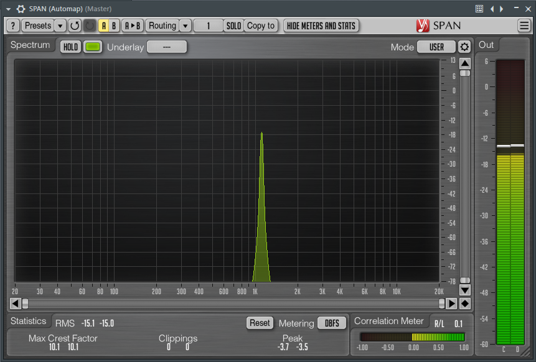This screenshot has height=362, width=536.
Task: Click the vertical range up arrow
Action: pyautogui.click(x=465, y=63)
